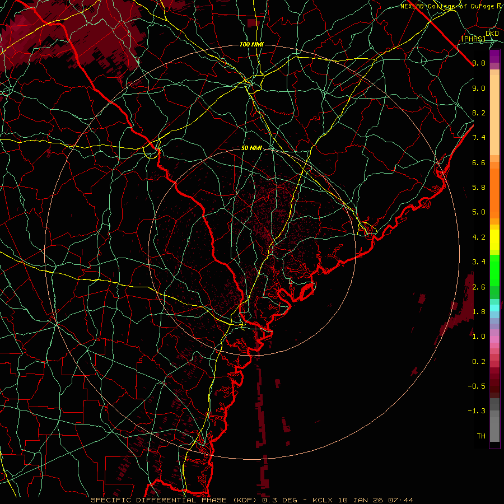Click the "10 JAN 26" date text

360,500
